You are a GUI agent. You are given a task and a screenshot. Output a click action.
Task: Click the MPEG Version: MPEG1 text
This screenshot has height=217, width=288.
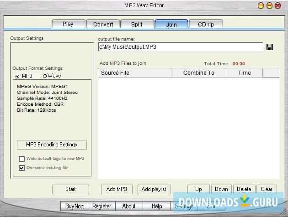[43, 87]
